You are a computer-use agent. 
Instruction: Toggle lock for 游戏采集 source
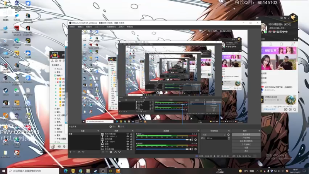point(131,139)
